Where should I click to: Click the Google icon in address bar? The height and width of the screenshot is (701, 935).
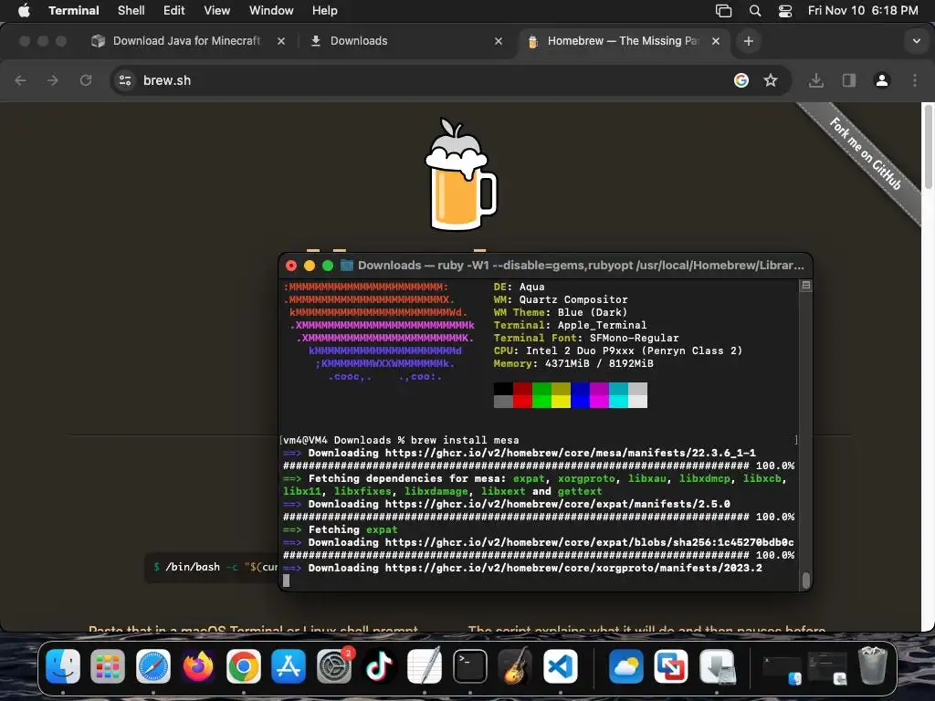coord(741,80)
